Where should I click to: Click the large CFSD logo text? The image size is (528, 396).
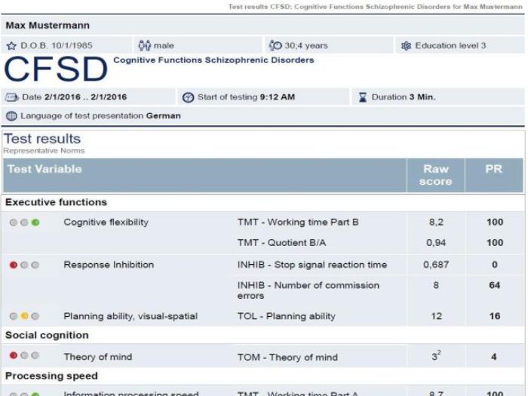[x=56, y=69]
